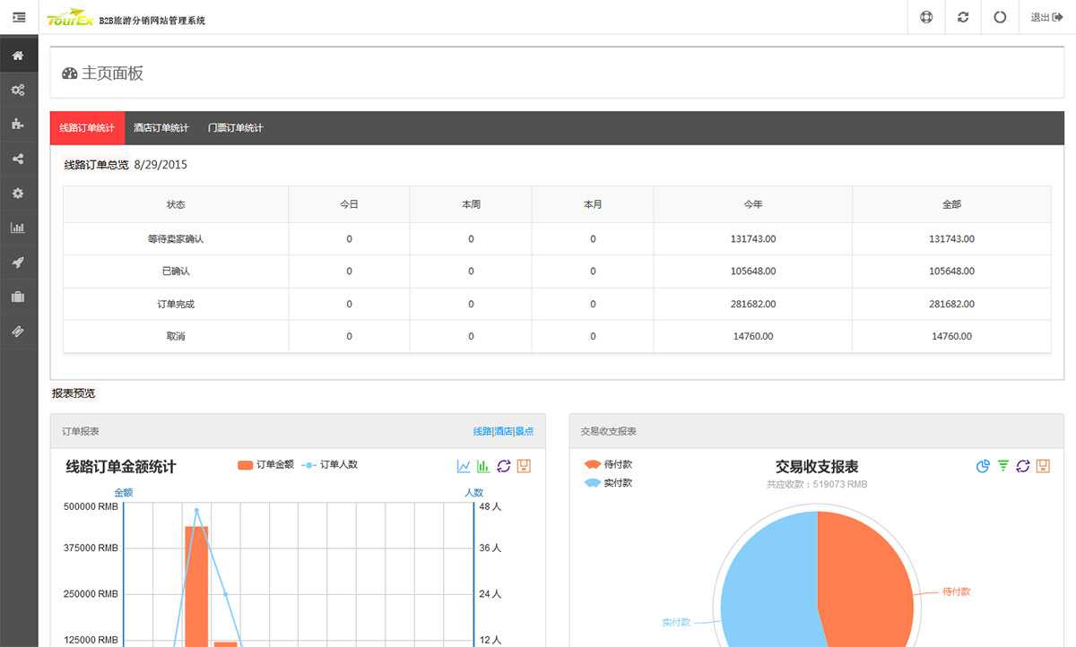This screenshot has height=647, width=1076.
Task: Switch order chart to line chart view
Action: 464,466
